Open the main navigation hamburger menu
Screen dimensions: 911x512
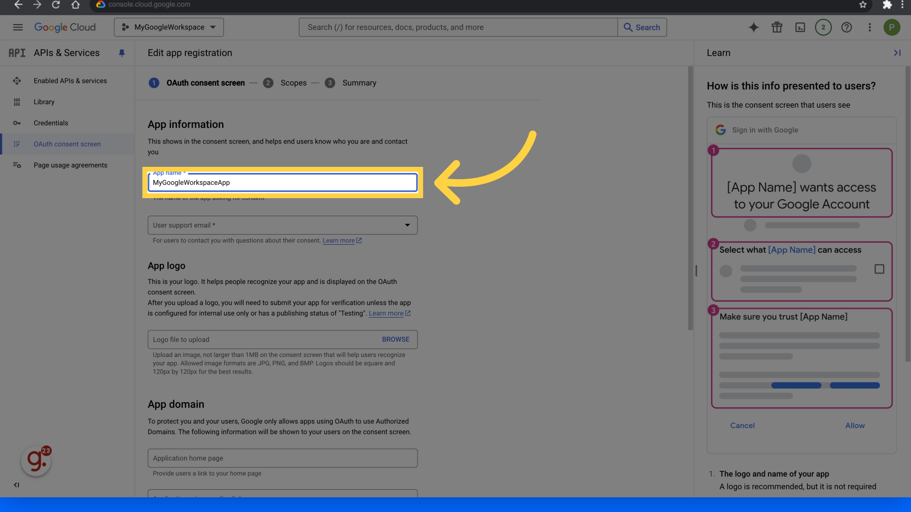pyautogui.click(x=18, y=27)
